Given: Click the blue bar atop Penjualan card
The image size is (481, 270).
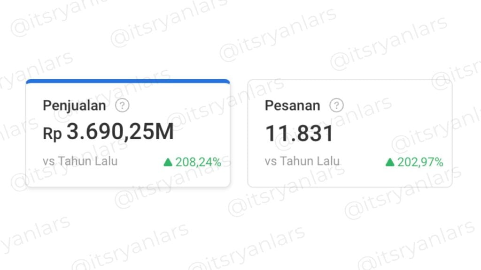Looking at the screenshot, I should (x=128, y=82).
